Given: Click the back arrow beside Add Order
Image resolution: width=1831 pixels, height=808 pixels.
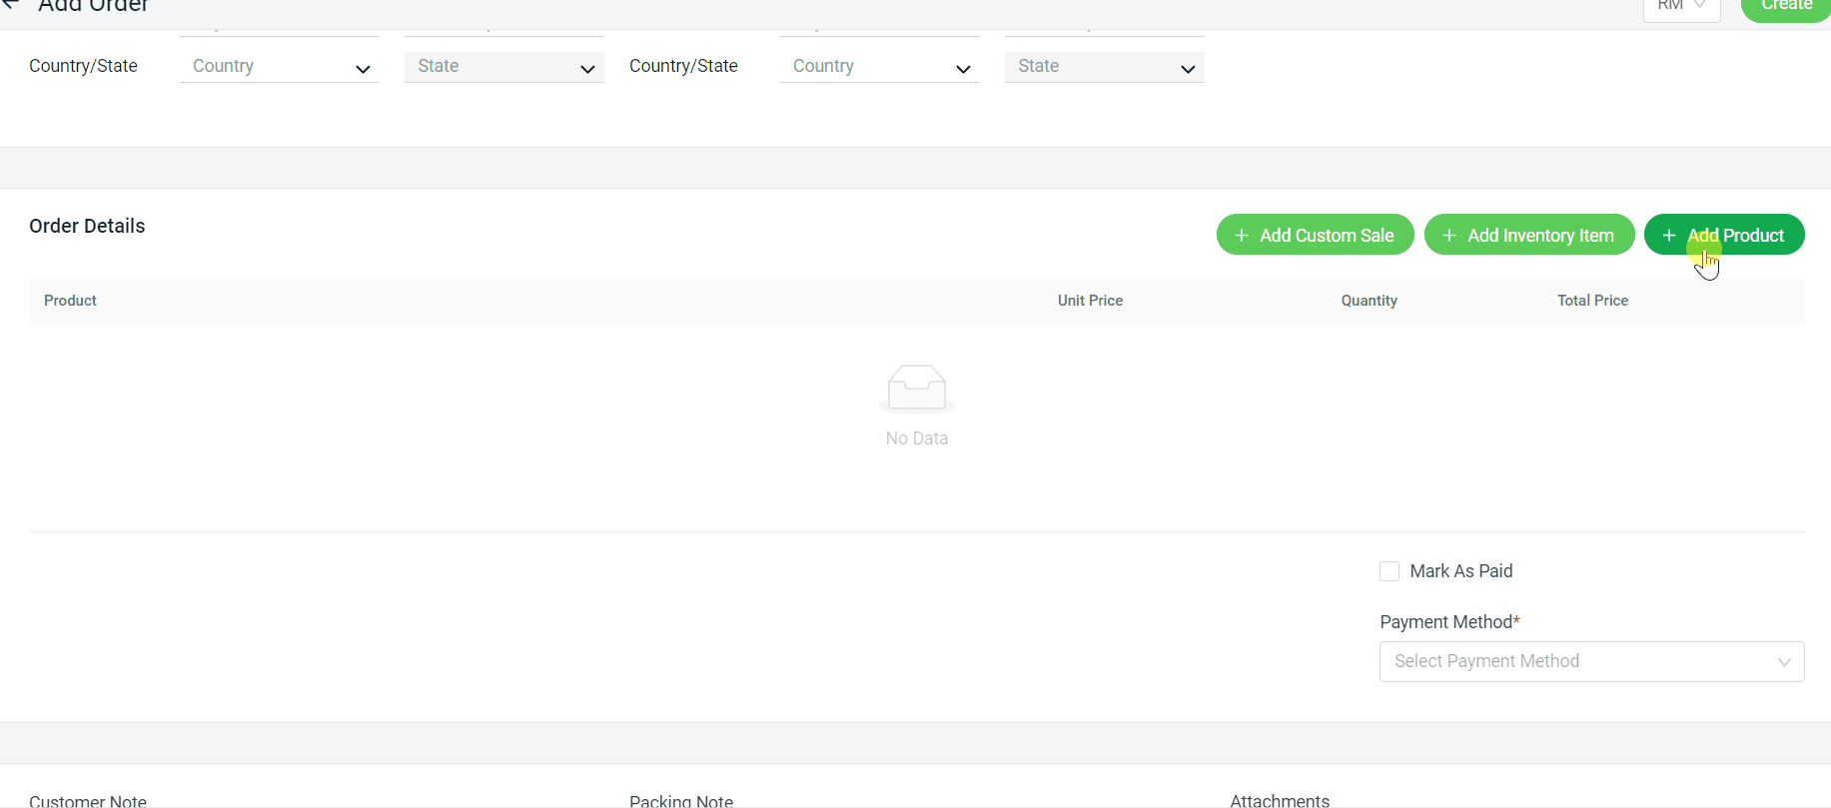Looking at the screenshot, I should point(11,5).
